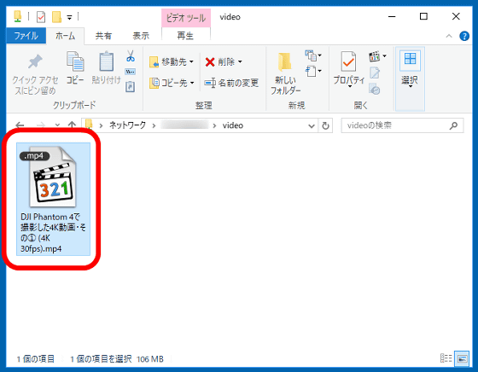Click the scissors Cut icon

click(x=131, y=56)
